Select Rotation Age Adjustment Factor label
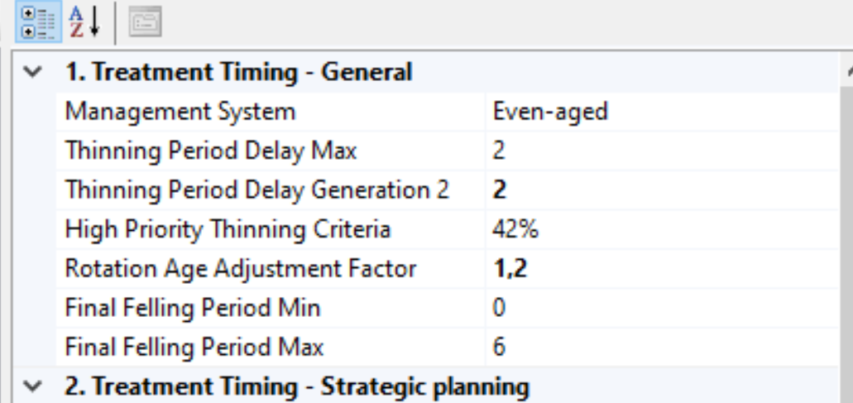853x403 pixels. (x=241, y=268)
